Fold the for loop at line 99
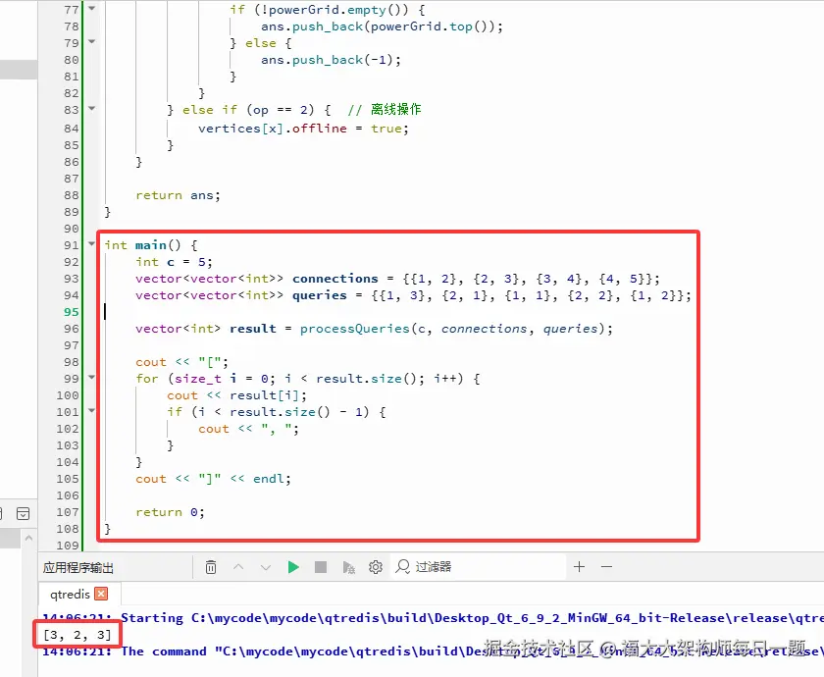 tap(92, 378)
